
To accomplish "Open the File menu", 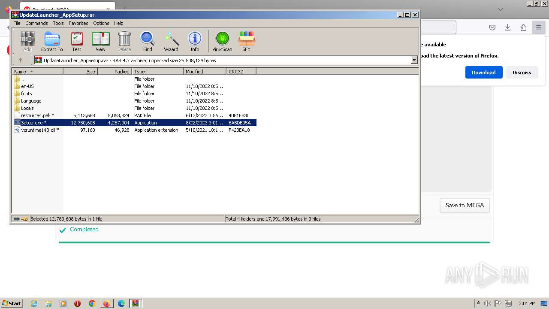I will 17,23.
